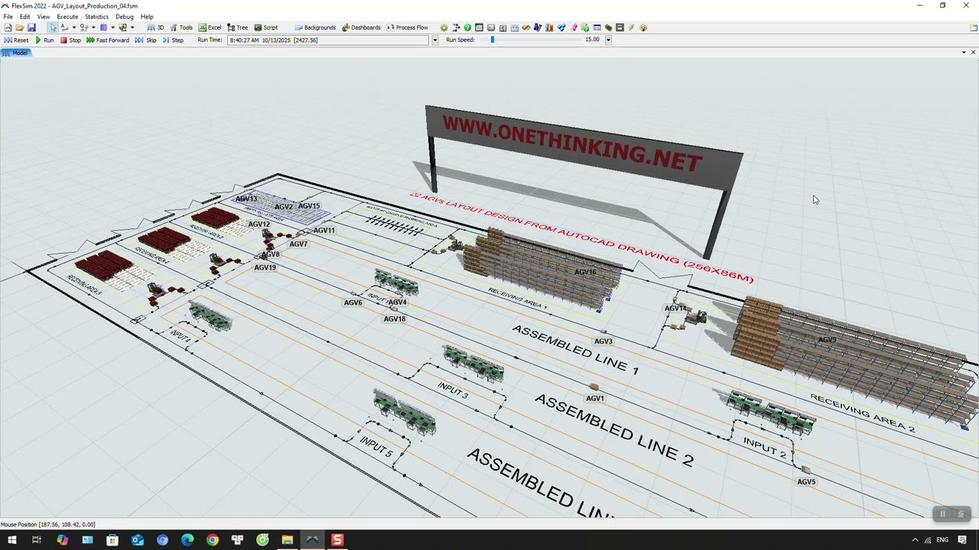Click the green help question mark icon
The width and height of the screenshot is (979, 550).
click(x=467, y=27)
